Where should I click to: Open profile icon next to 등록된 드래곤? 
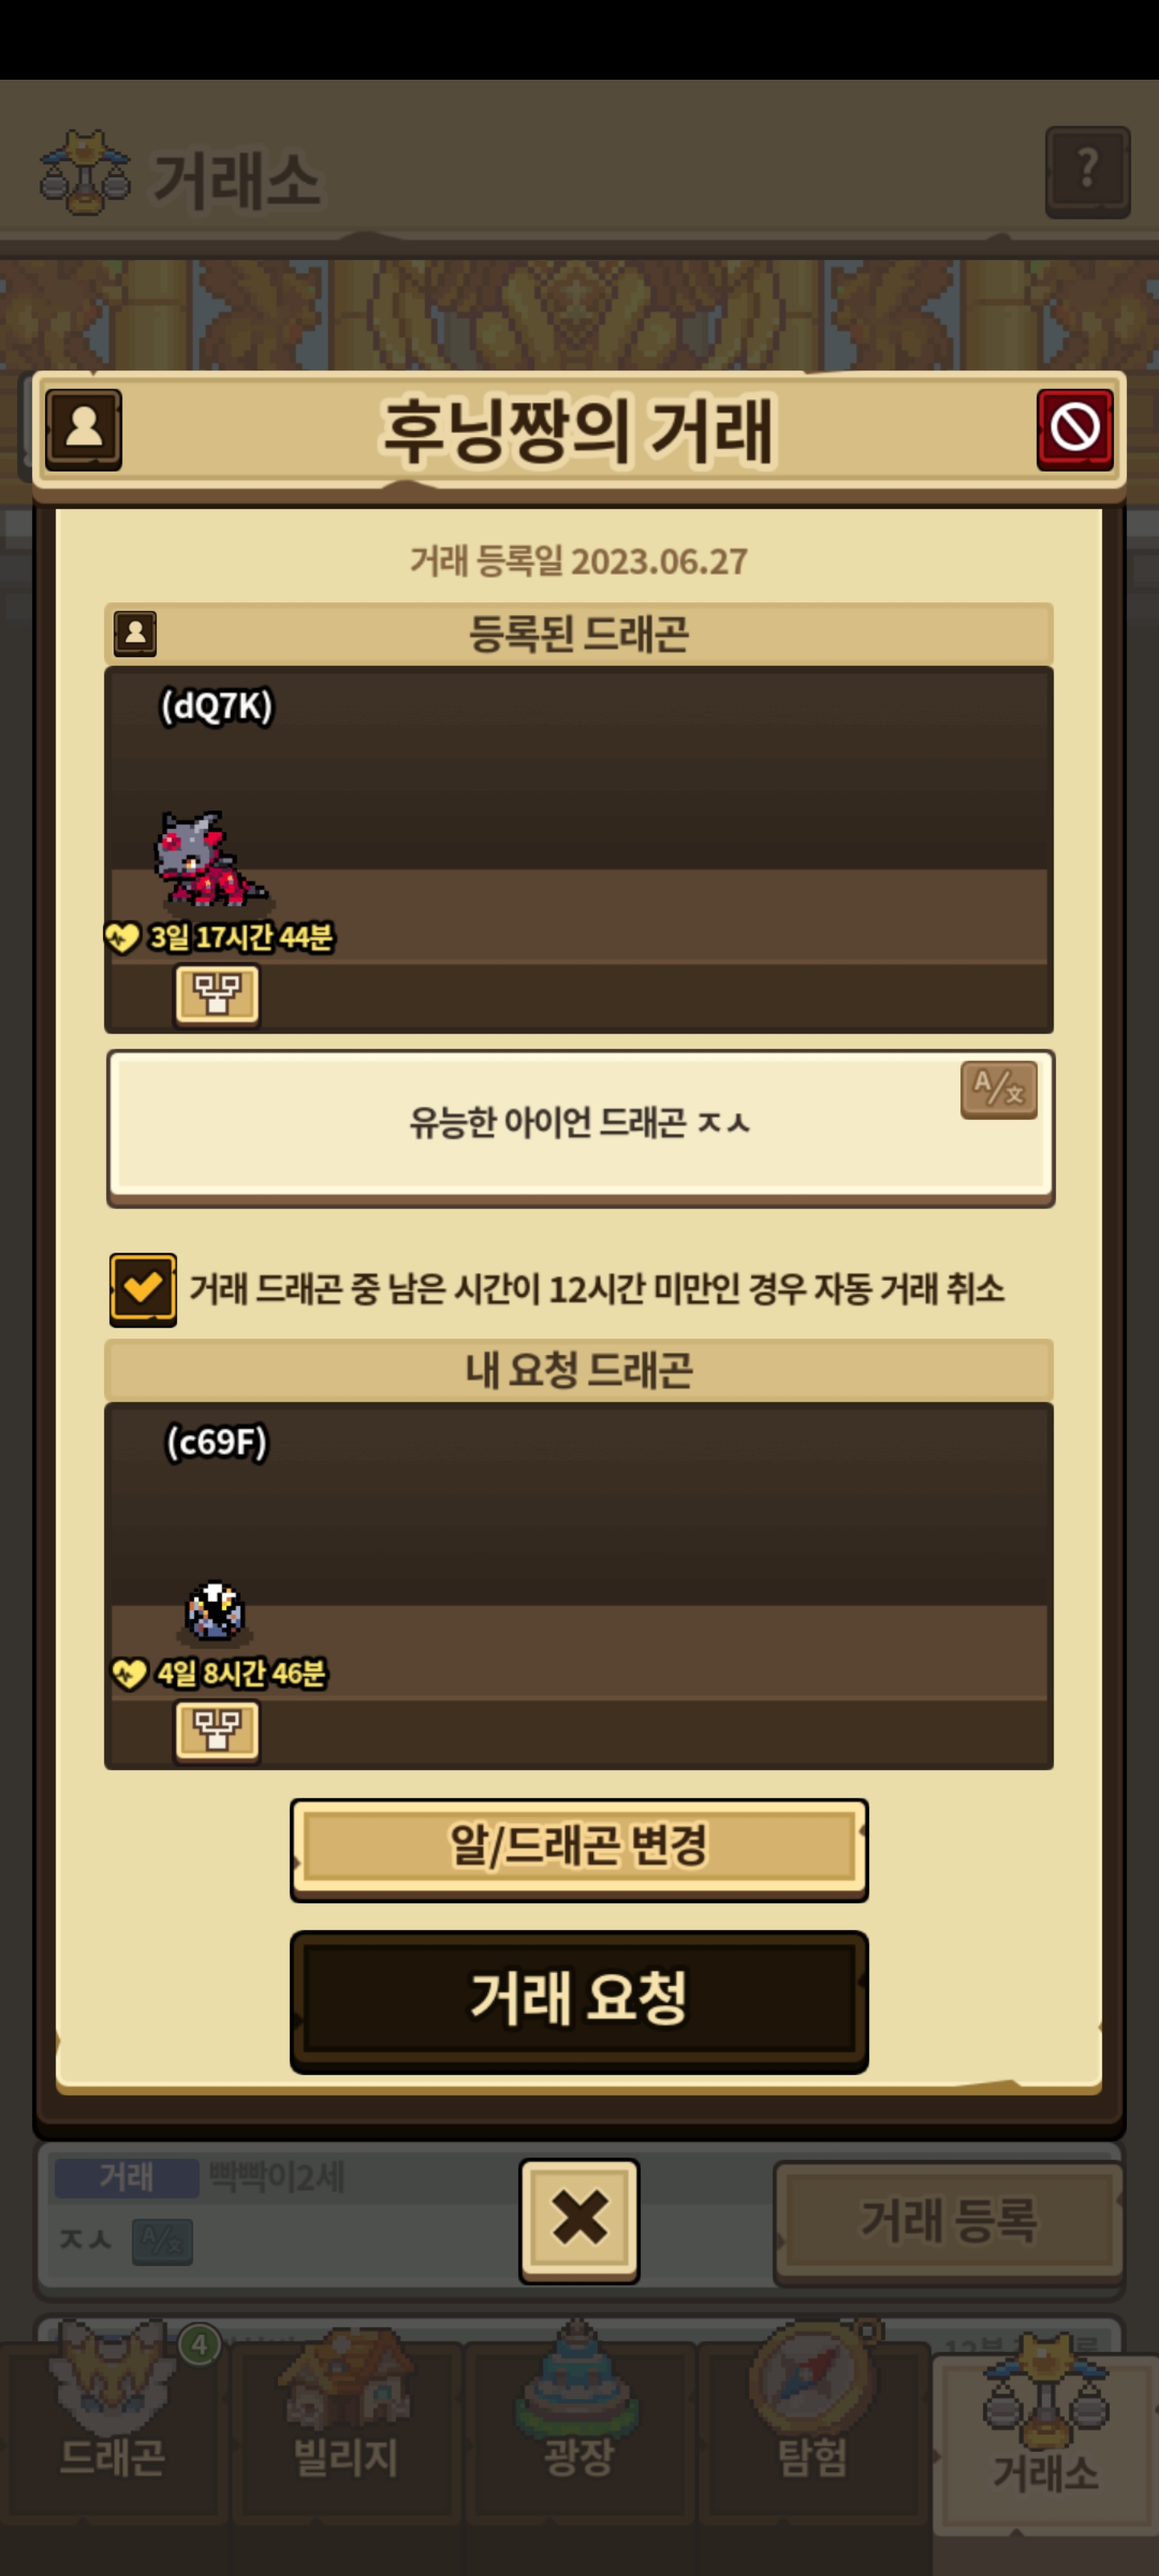click(135, 633)
